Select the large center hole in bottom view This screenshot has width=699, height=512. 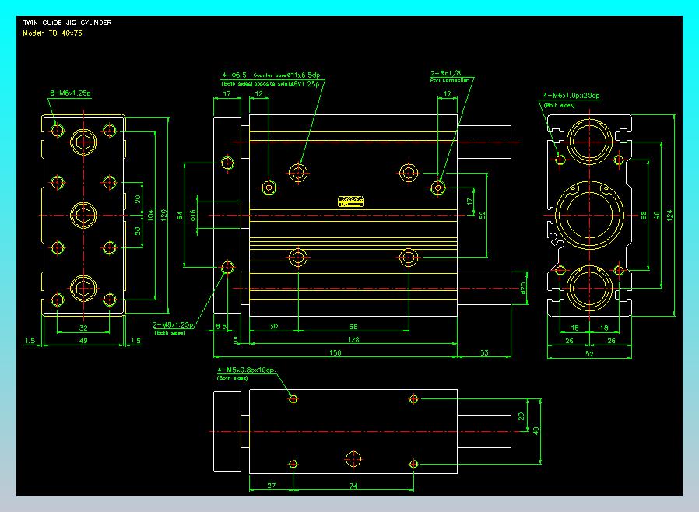(353, 458)
